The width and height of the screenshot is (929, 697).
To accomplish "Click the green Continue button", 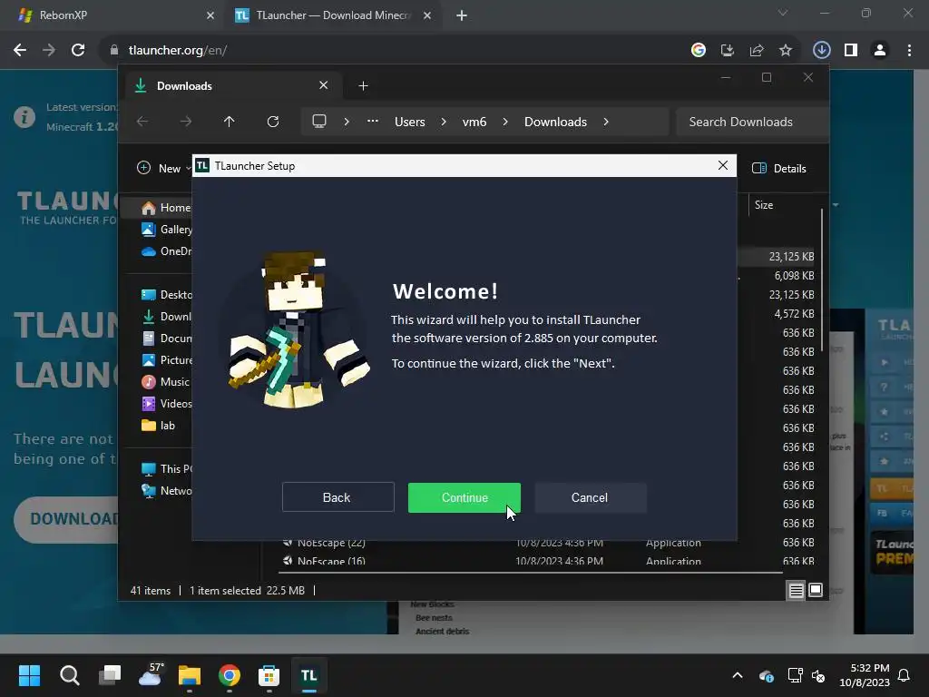I will [x=464, y=497].
